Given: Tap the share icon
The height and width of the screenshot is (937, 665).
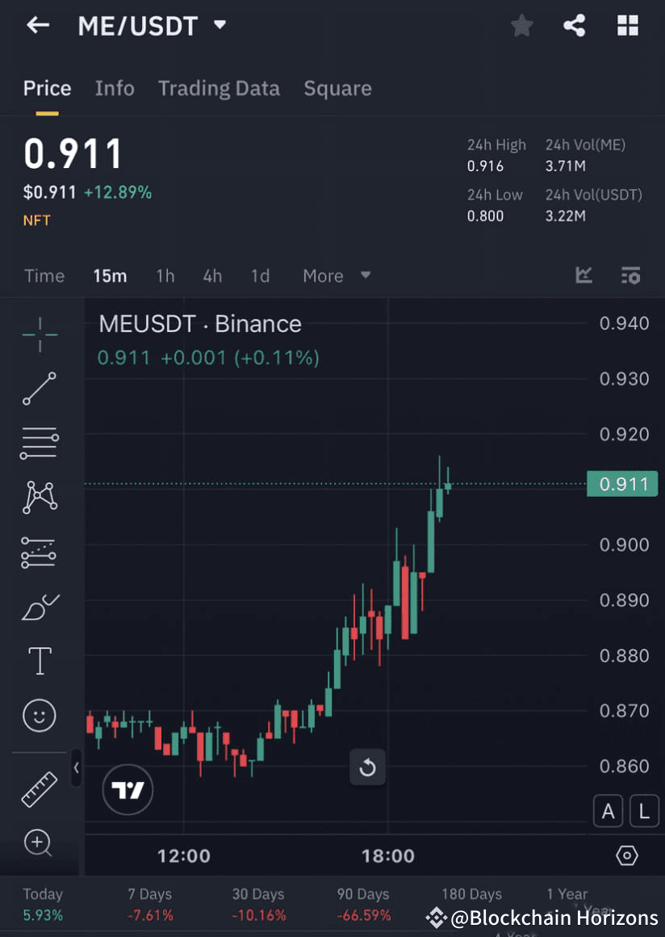Looking at the screenshot, I should coord(575,26).
